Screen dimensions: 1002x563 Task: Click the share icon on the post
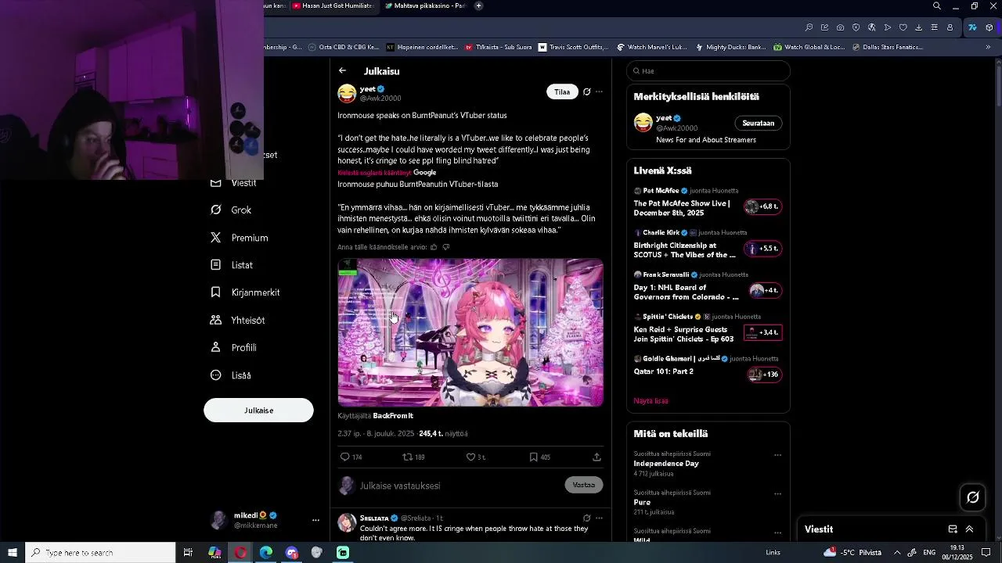point(597,457)
